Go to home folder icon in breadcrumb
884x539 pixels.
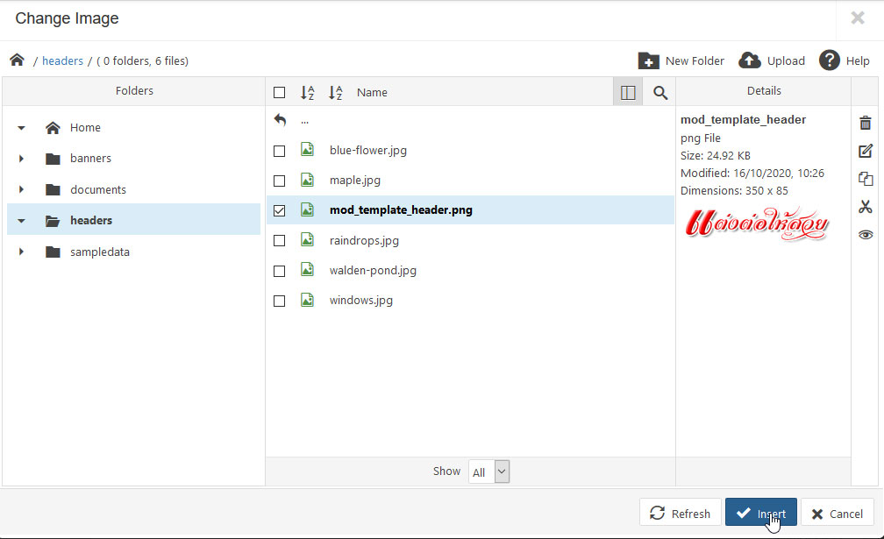pyautogui.click(x=17, y=60)
